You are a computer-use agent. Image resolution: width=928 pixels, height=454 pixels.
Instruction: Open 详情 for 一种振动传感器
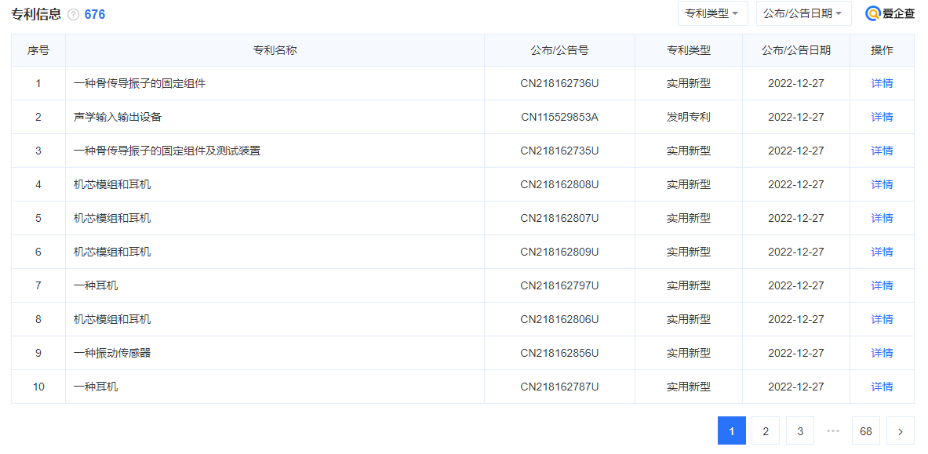point(882,354)
